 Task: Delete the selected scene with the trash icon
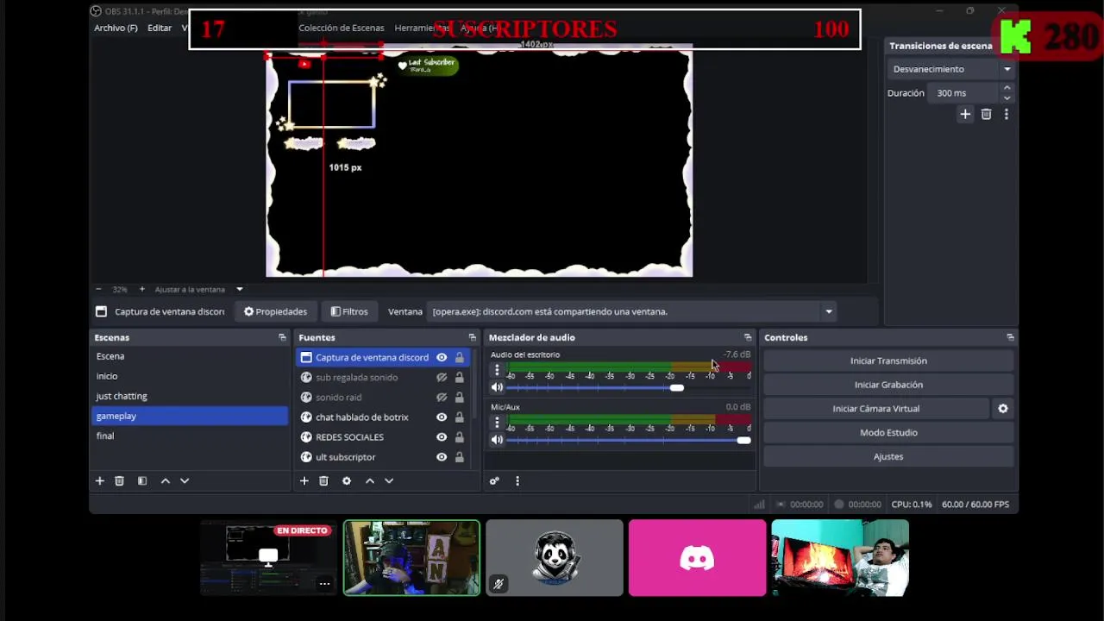click(x=120, y=480)
